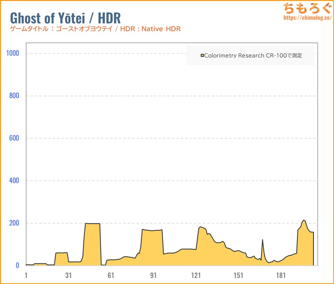The image size is (334, 284).
Task: Click the 1000 y-axis label
Action: [13, 53]
